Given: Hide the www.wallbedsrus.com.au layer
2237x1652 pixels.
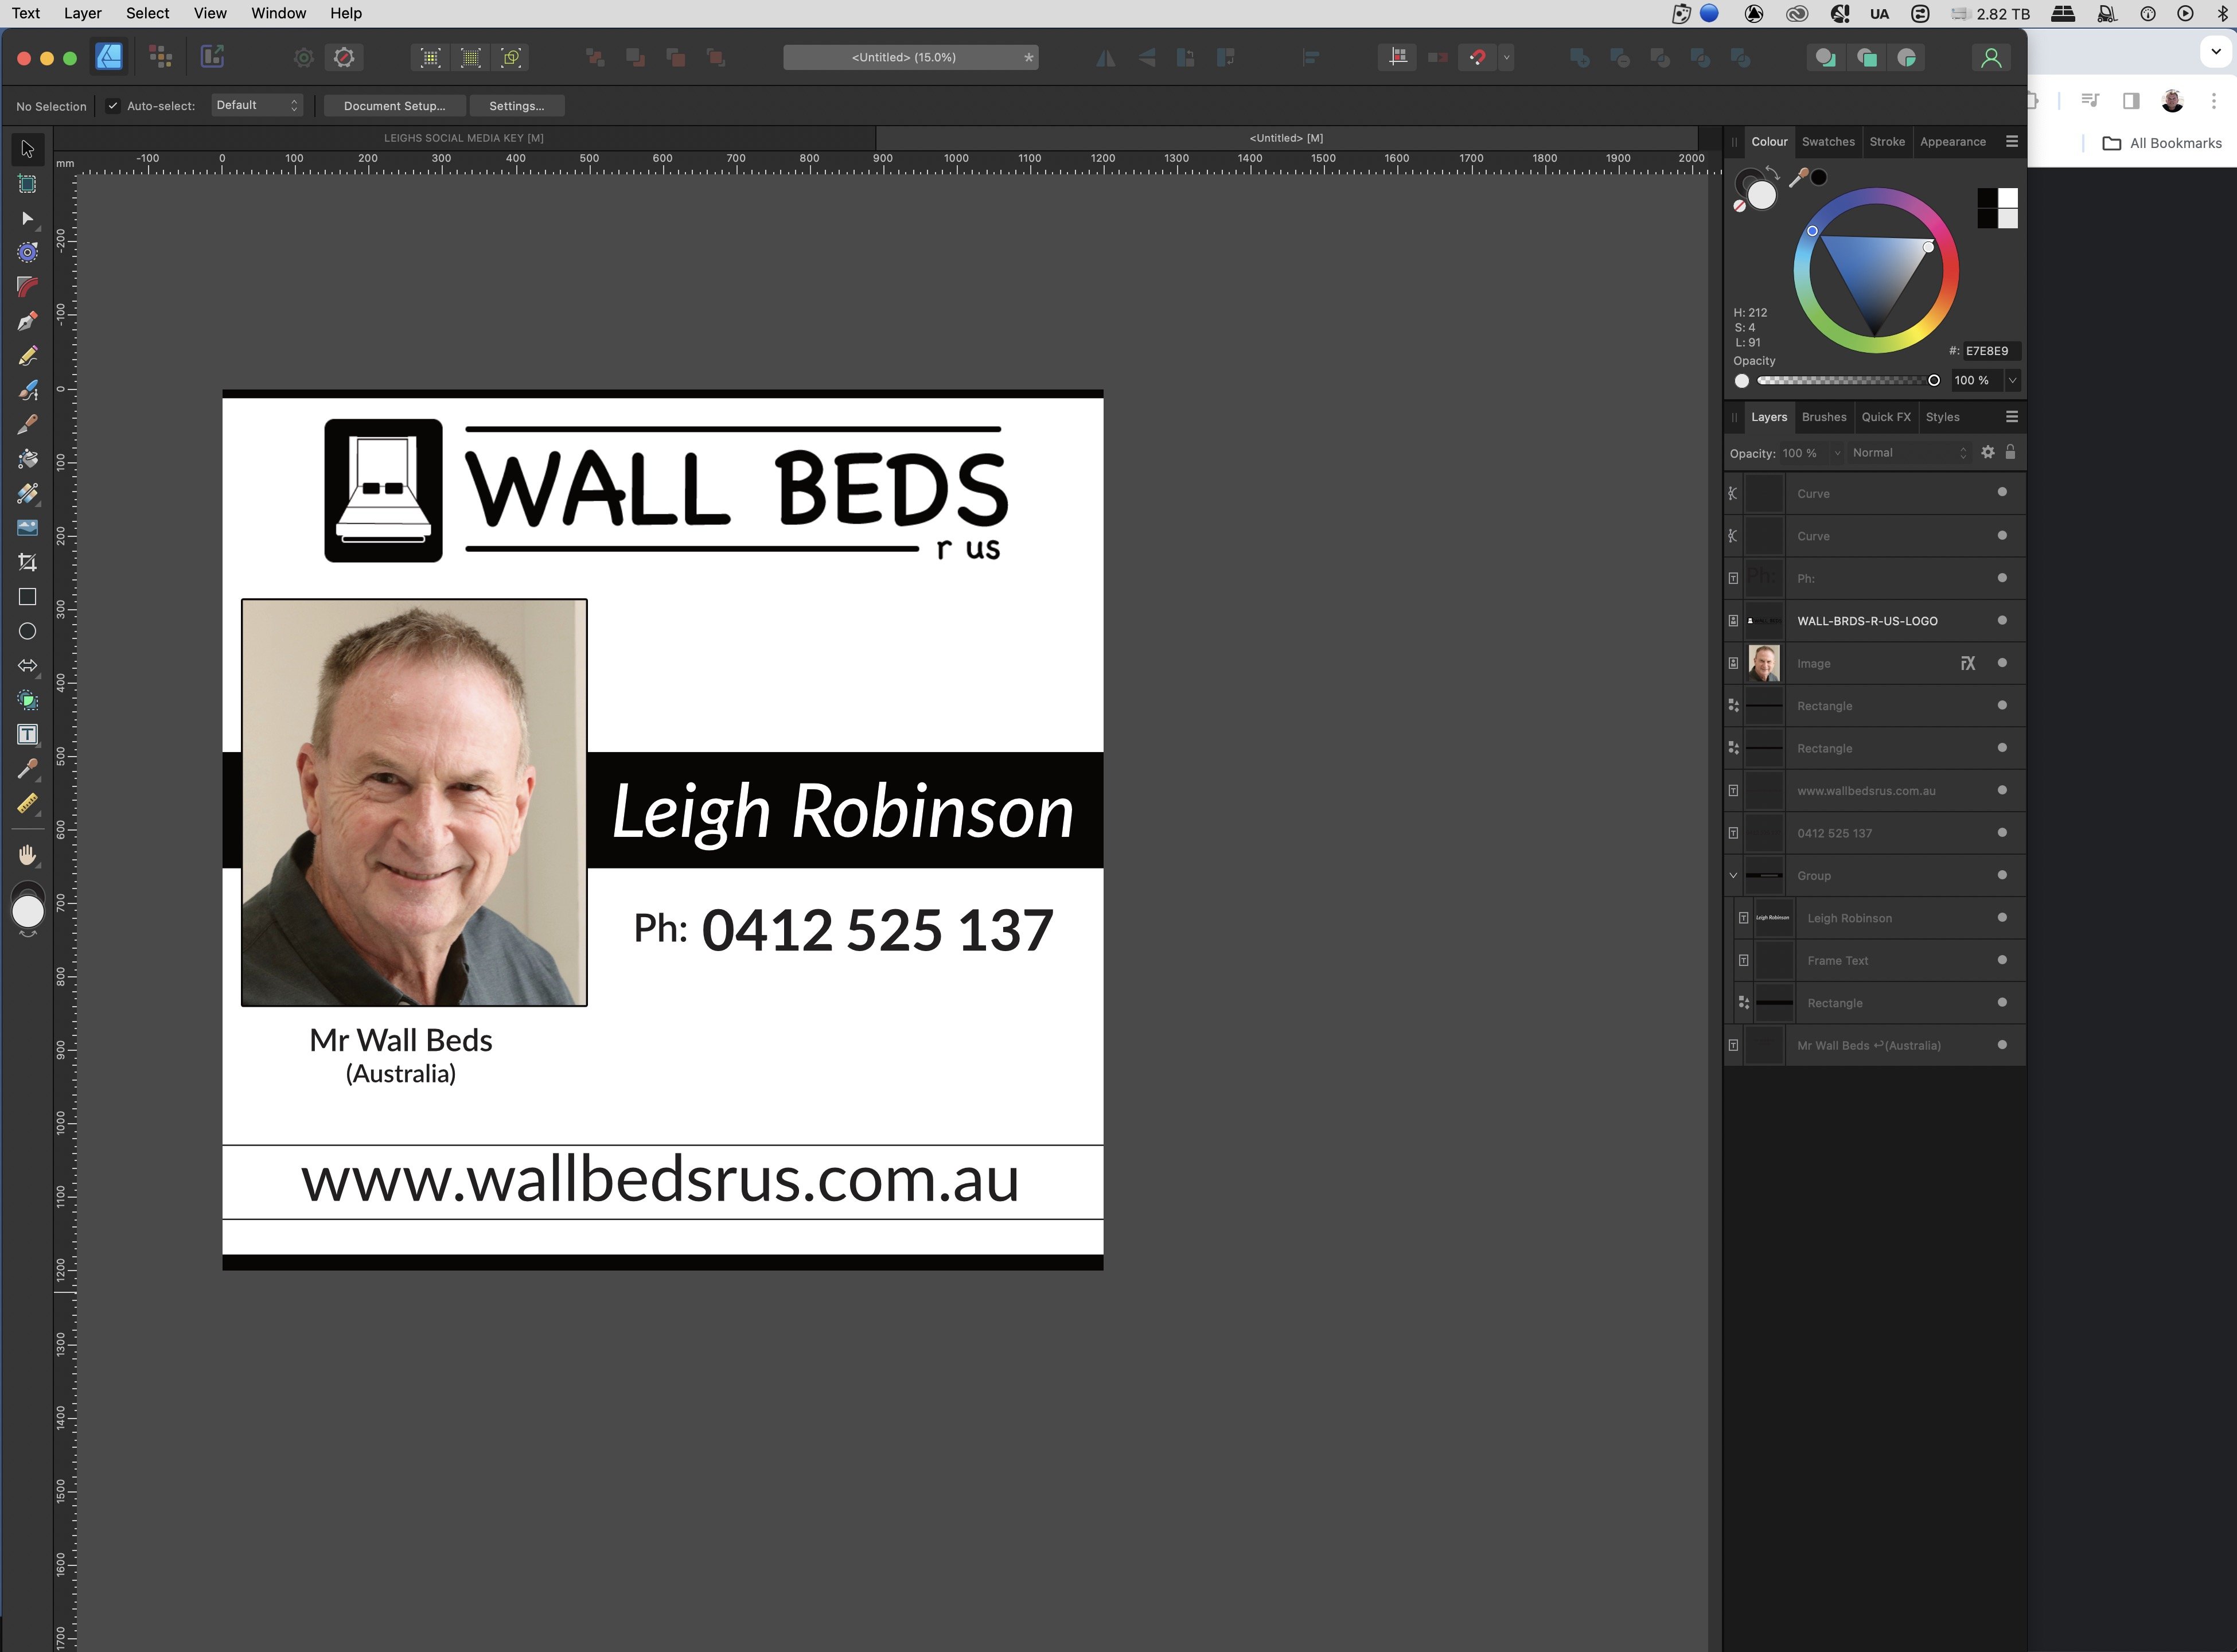Looking at the screenshot, I should click(2002, 790).
